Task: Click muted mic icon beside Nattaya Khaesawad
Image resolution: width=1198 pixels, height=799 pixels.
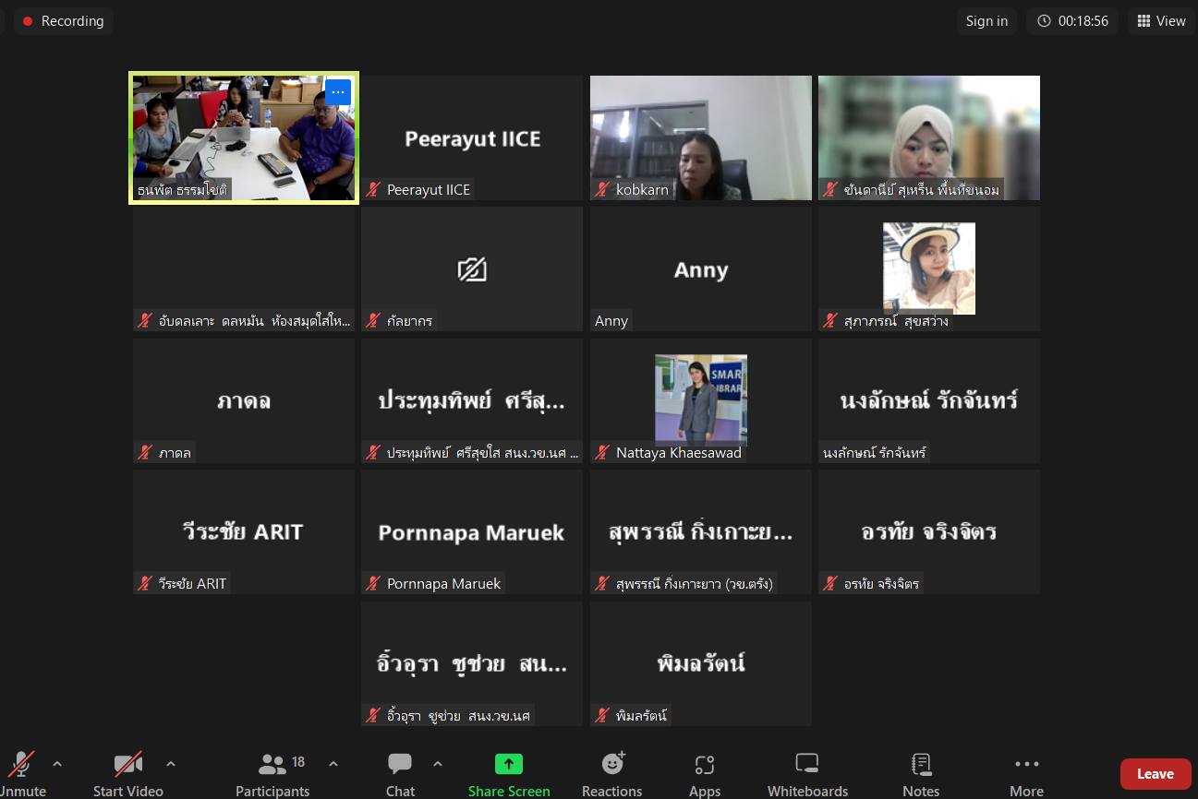Action: click(603, 453)
